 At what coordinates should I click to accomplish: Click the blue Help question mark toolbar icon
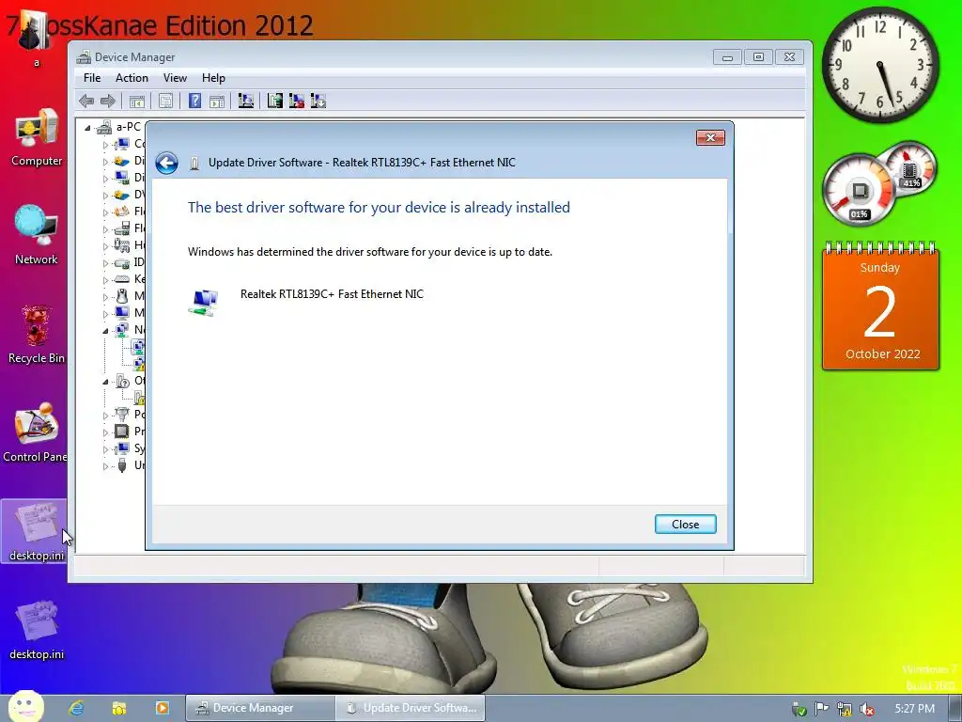(194, 101)
